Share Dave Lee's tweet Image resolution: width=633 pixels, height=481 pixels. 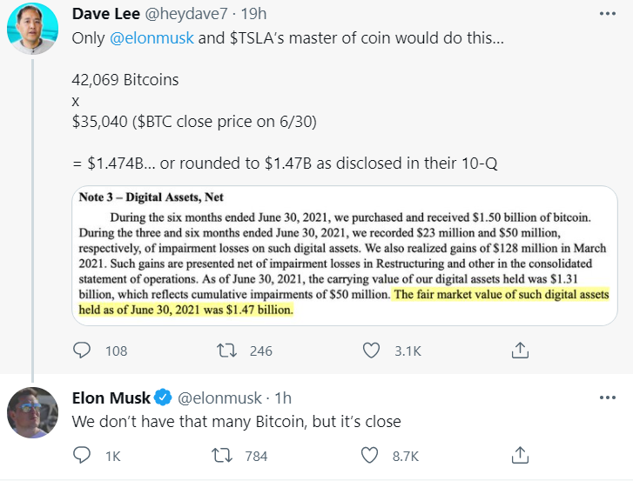tap(520, 351)
